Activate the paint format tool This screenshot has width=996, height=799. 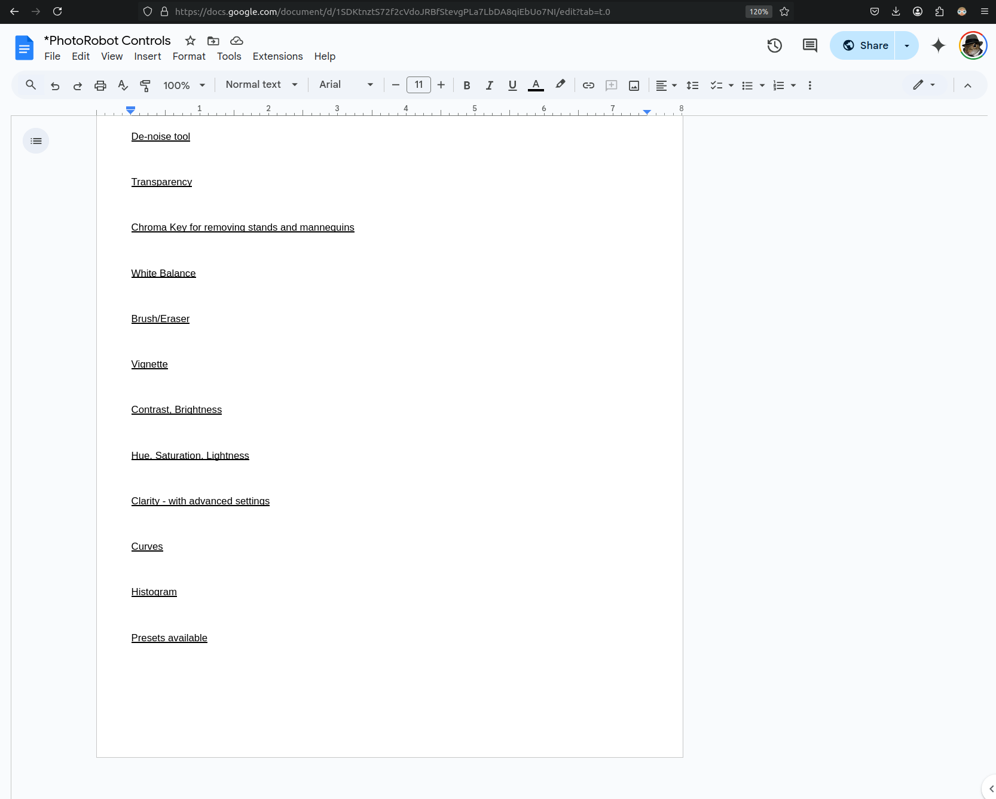tap(145, 85)
